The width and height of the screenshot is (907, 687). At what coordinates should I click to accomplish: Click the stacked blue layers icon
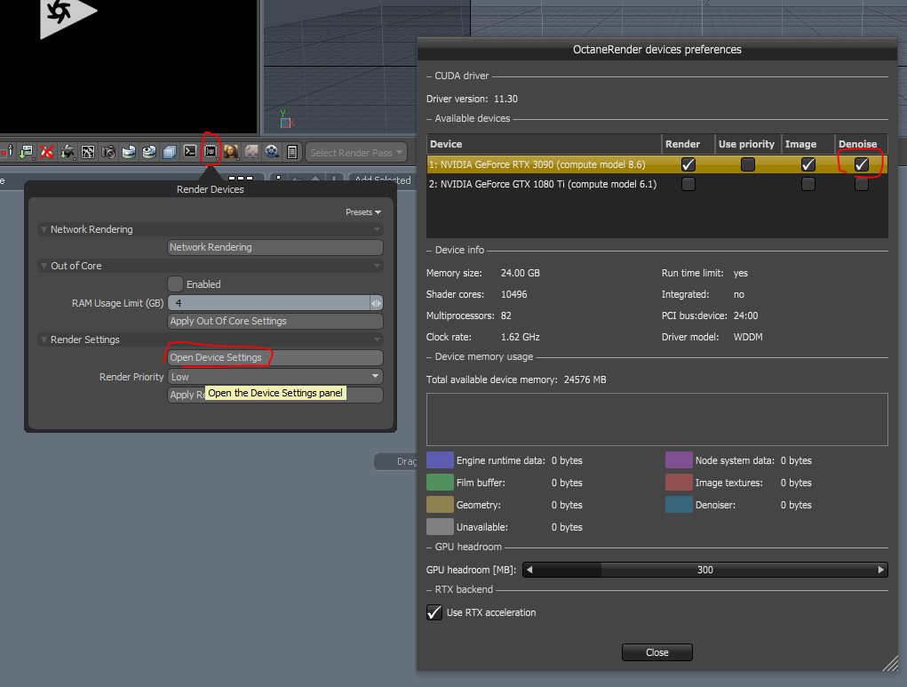170,152
